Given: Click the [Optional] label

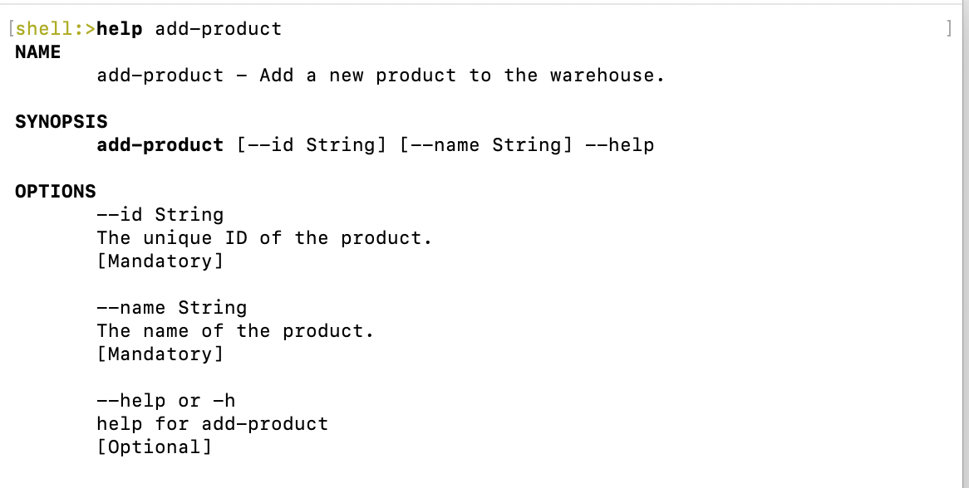Looking at the screenshot, I should [x=155, y=447].
